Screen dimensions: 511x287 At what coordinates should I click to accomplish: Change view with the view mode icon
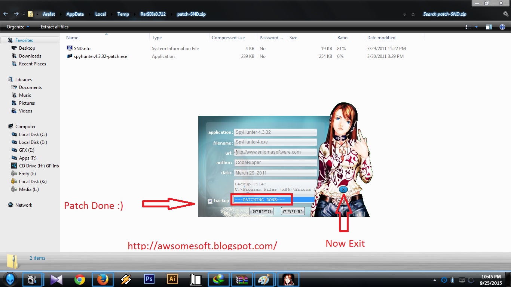tap(468, 27)
